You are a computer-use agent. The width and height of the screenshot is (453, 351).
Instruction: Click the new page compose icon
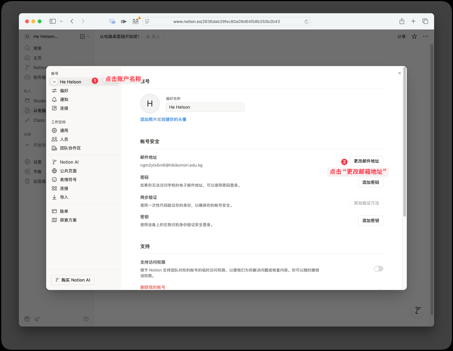tap(82, 37)
